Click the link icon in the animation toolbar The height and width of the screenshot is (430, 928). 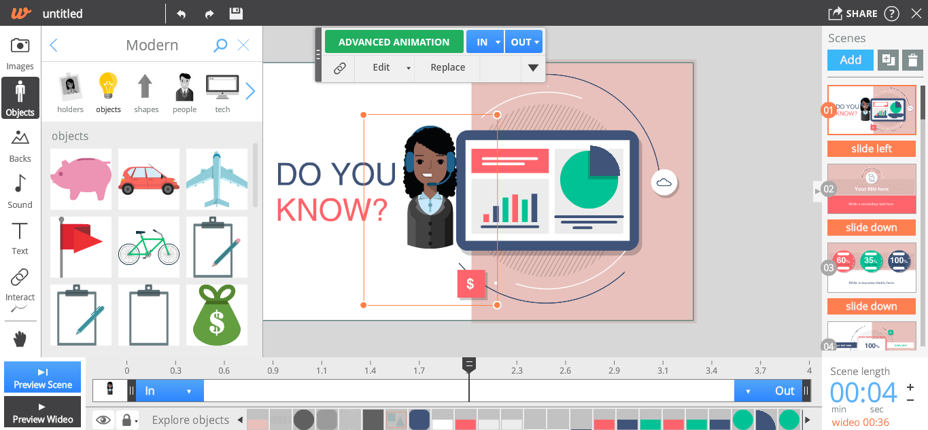[x=338, y=67]
